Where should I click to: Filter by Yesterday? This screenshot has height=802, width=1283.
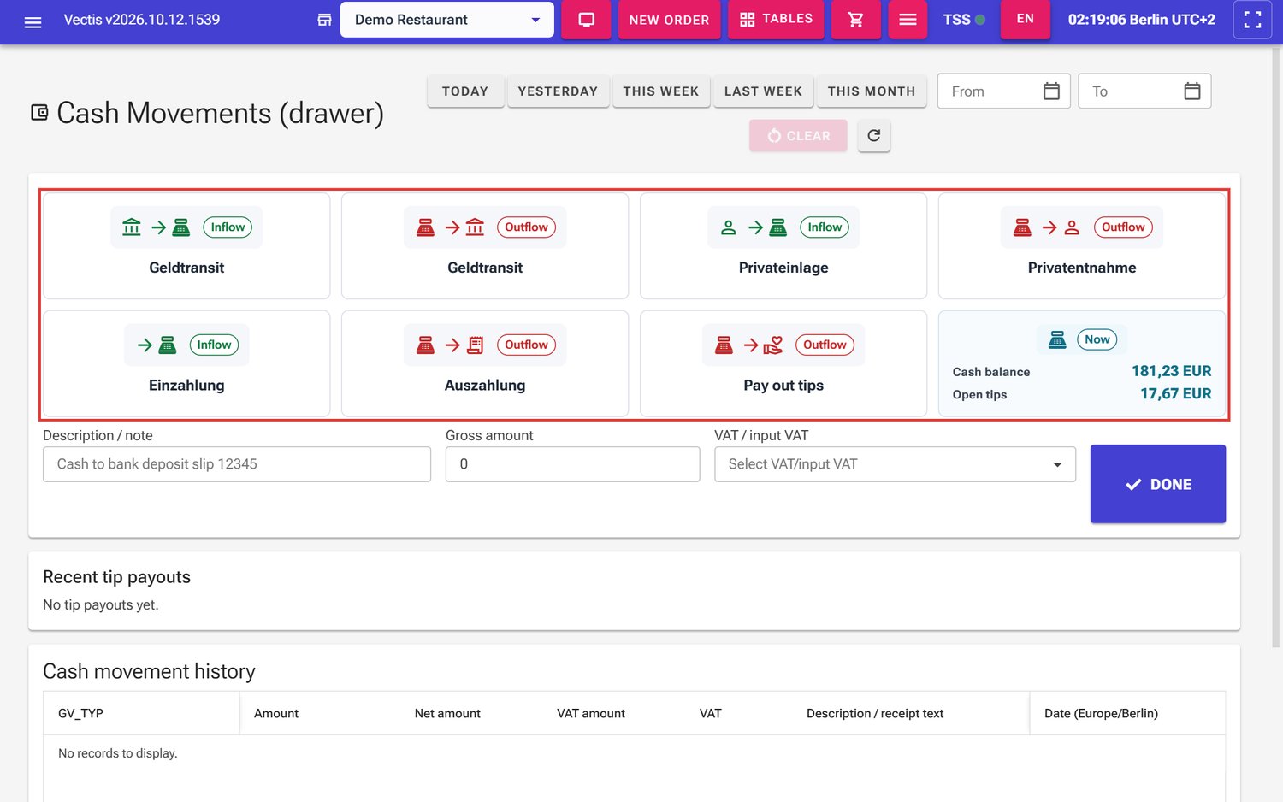point(558,91)
